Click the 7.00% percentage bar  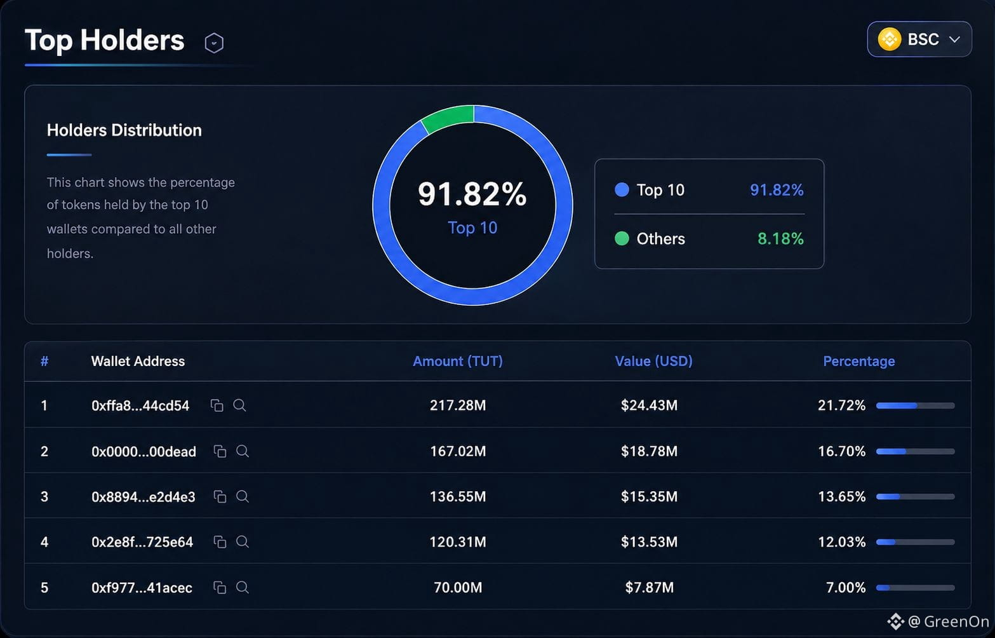pos(915,588)
